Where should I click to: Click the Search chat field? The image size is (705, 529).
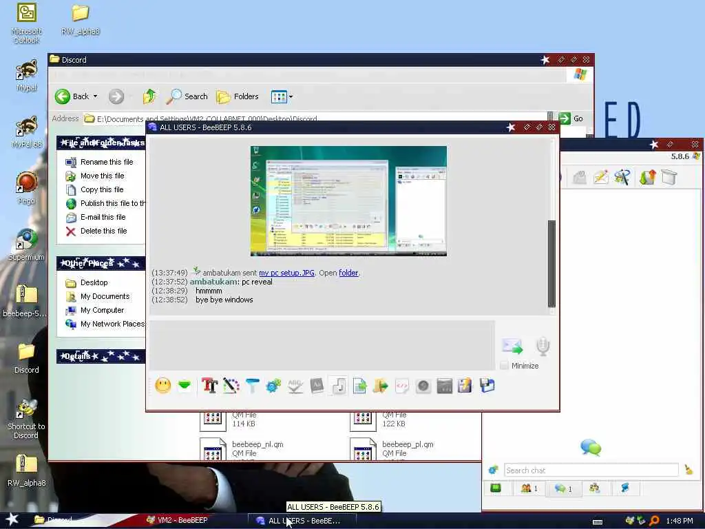point(591,470)
